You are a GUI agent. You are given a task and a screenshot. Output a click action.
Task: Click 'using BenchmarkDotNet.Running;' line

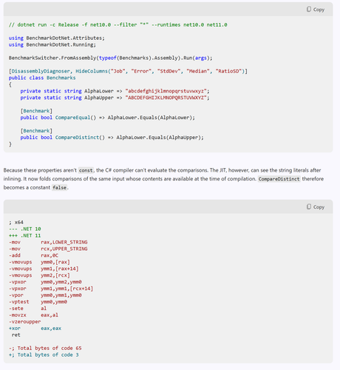(52, 44)
